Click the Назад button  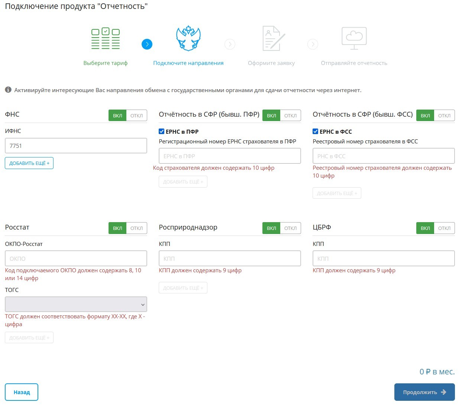point(22,392)
